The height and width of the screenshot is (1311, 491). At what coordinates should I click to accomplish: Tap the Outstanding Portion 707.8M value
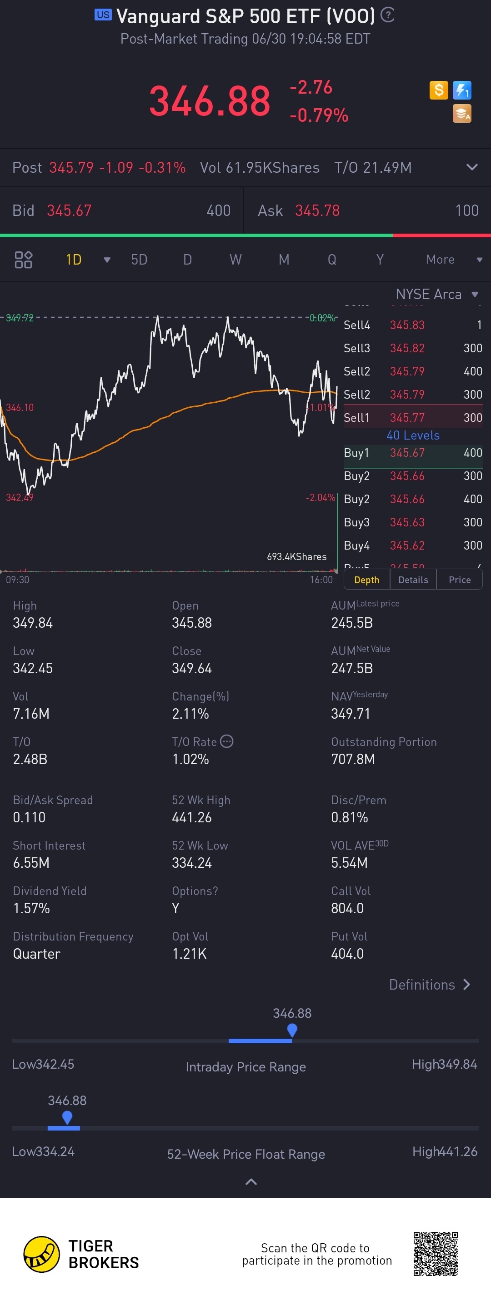[353, 759]
